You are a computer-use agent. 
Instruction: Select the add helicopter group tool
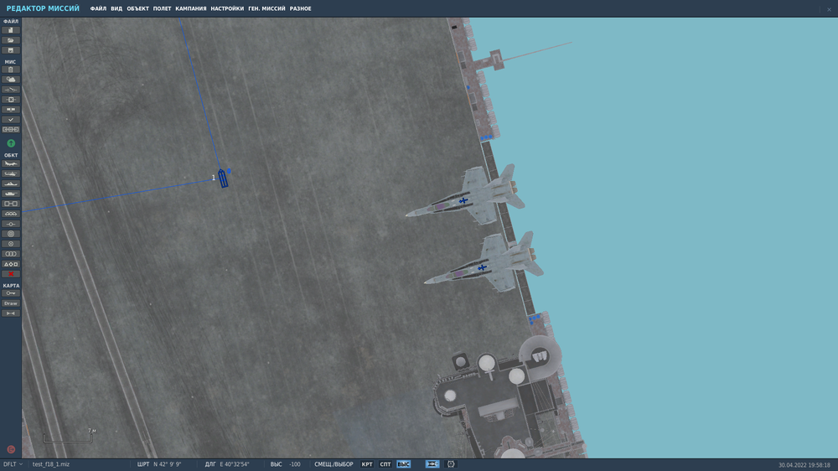pyautogui.click(x=11, y=173)
